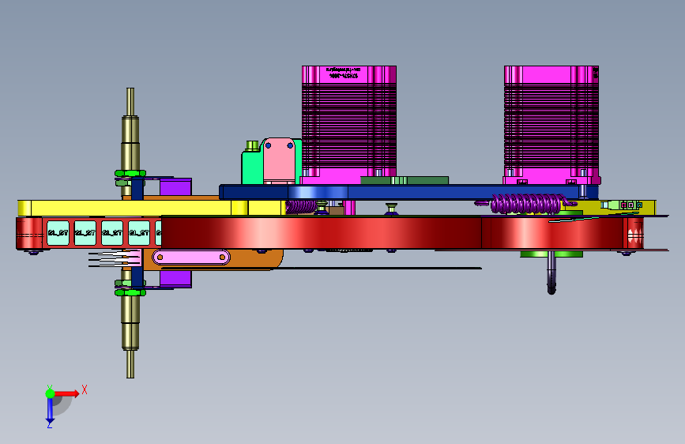Select the dark pin hanging below the right motor
685x444 pixels.
(551, 273)
